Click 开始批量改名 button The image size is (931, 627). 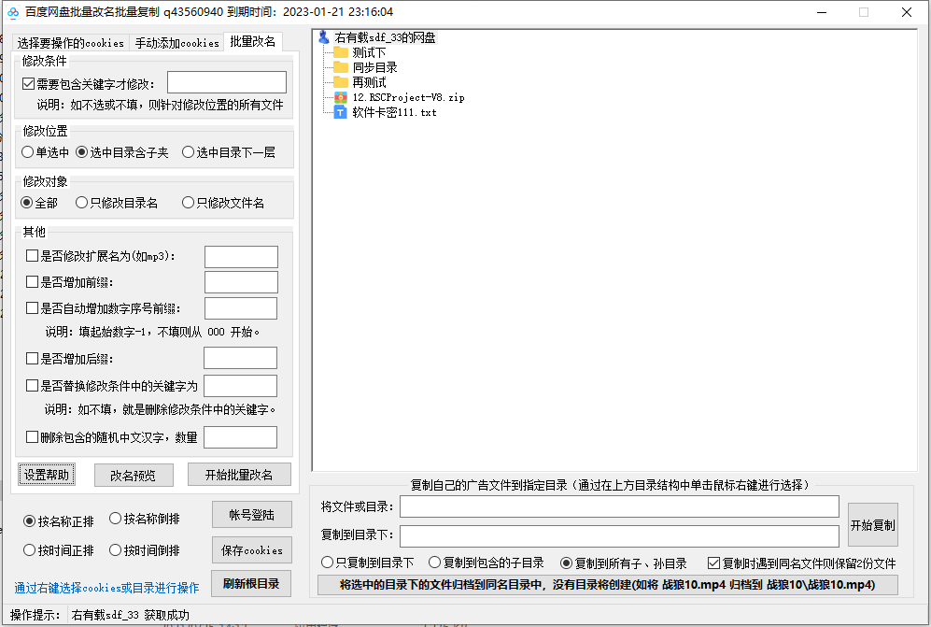tap(239, 475)
